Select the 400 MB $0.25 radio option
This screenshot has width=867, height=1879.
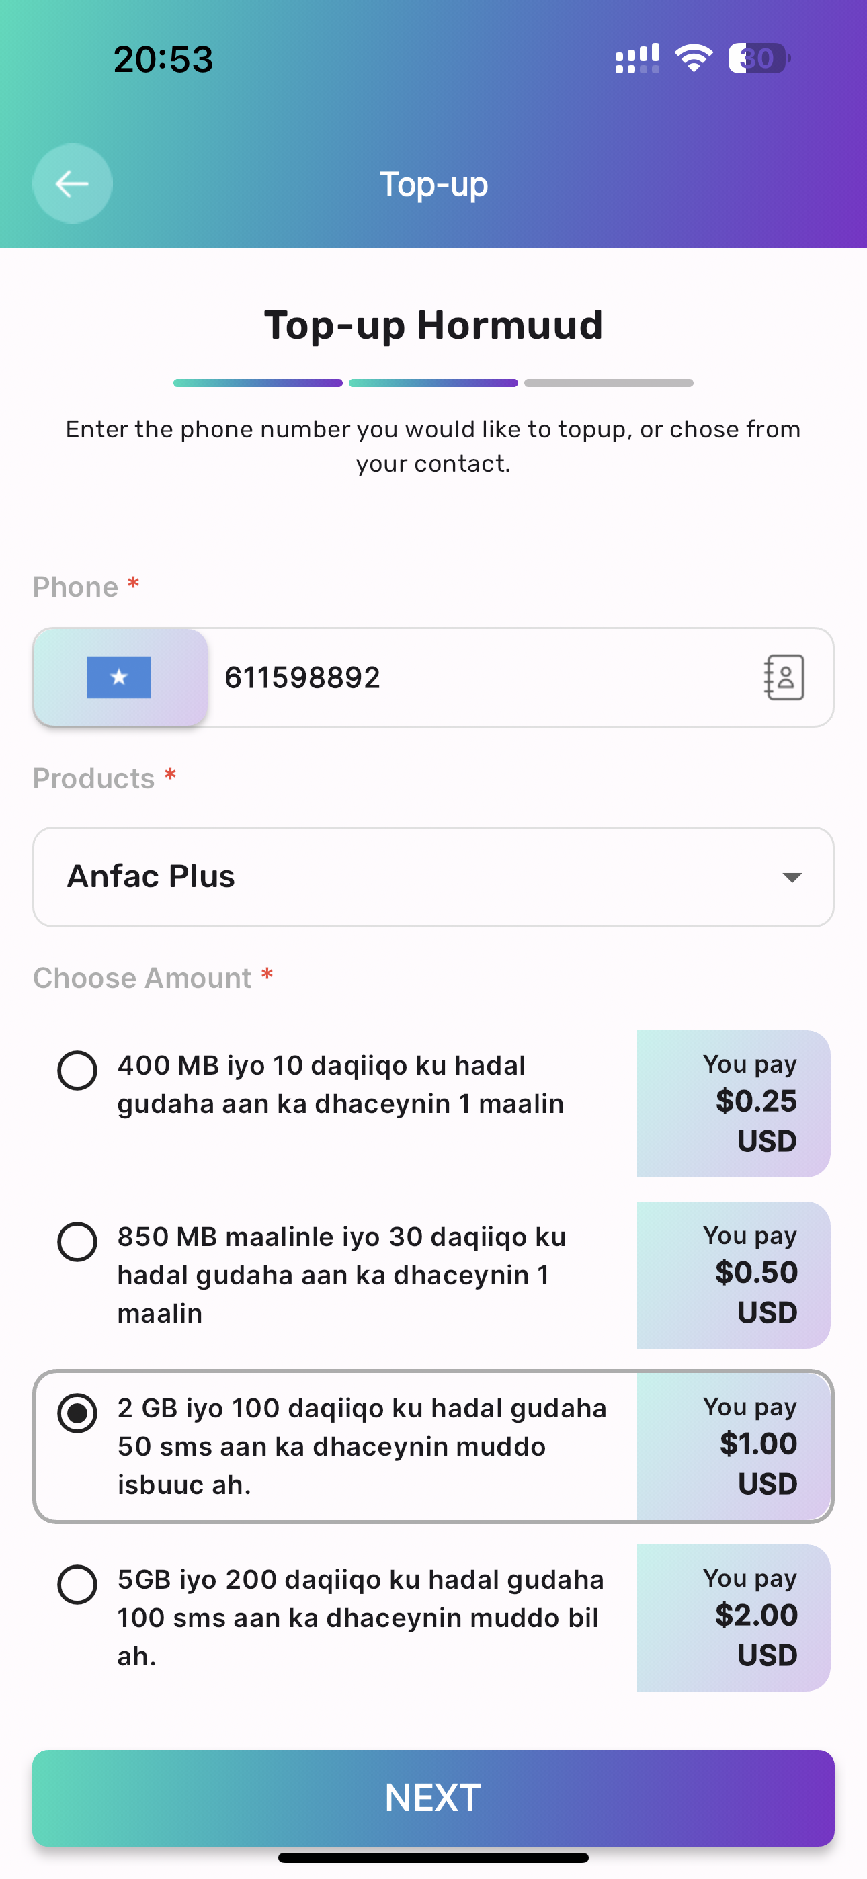[77, 1070]
